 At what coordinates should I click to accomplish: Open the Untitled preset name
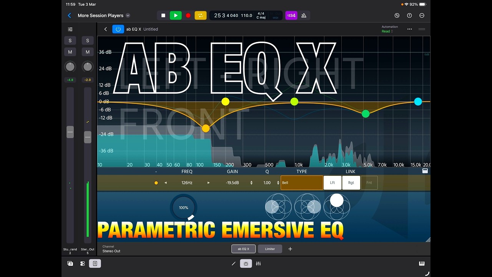tap(151, 29)
